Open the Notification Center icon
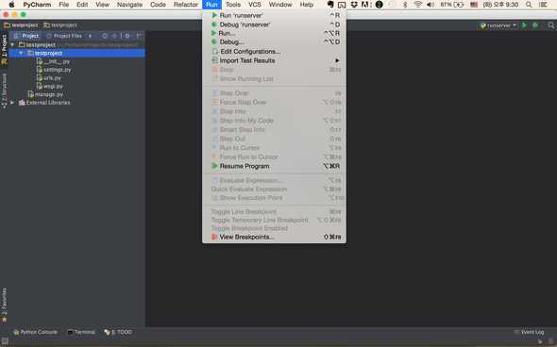 (543, 5)
